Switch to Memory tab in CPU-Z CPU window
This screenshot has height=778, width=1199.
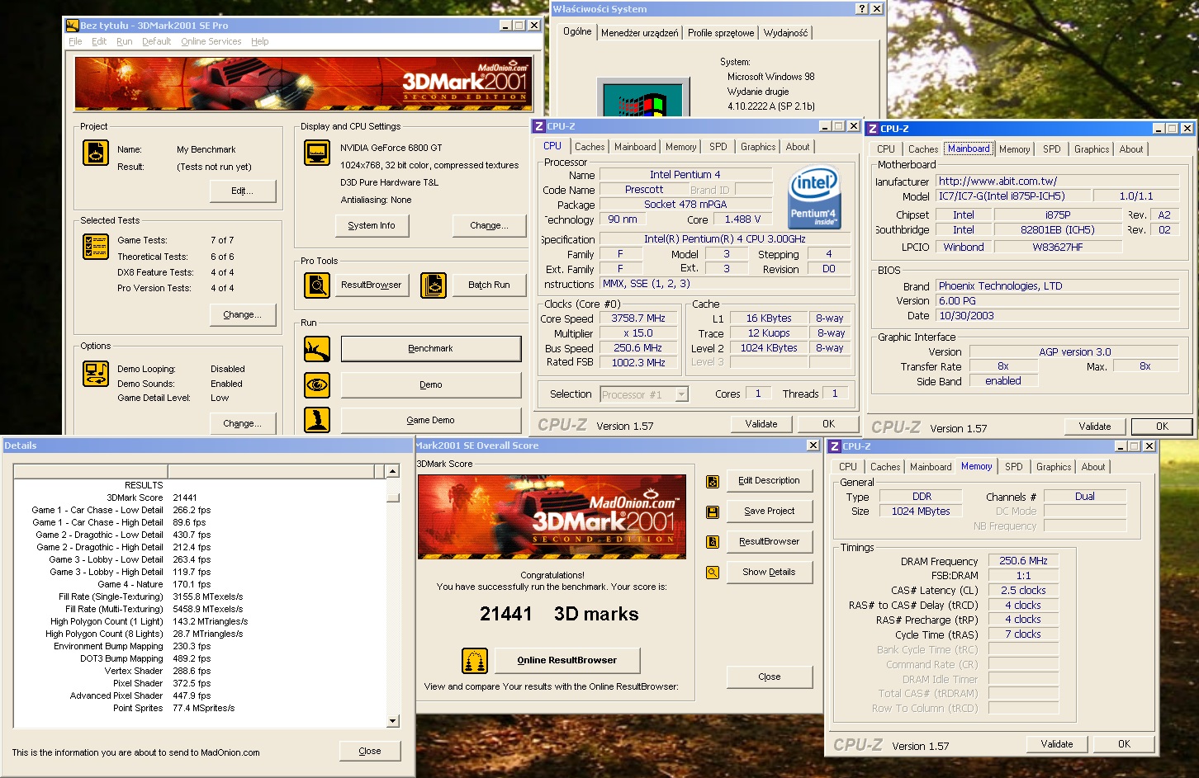tap(681, 147)
